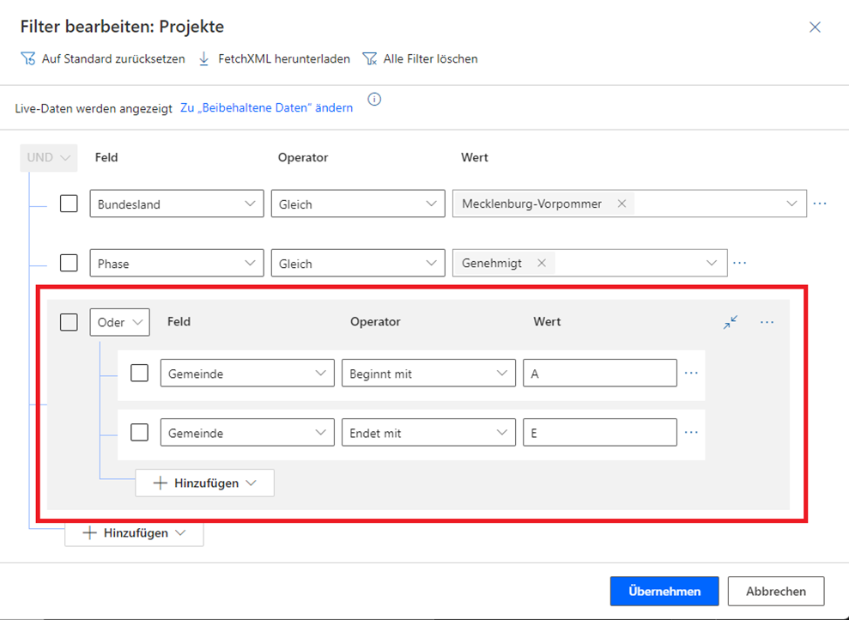Click 'Auf Standard zurücksetzen' in the toolbar
Image resolution: width=849 pixels, height=620 pixels.
click(x=103, y=59)
